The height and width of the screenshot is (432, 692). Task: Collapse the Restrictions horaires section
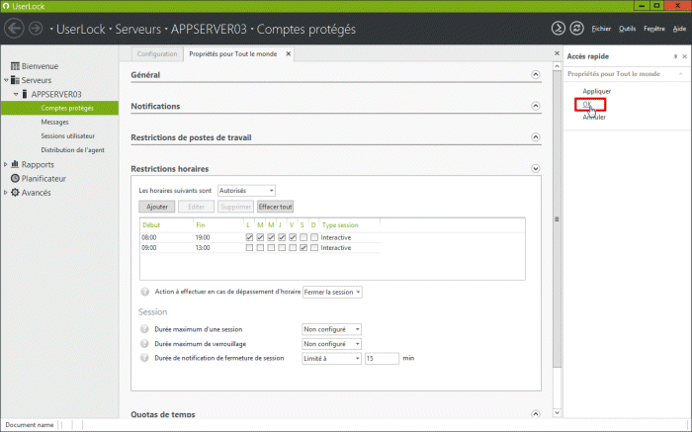pyautogui.click(x=536, y=169)
